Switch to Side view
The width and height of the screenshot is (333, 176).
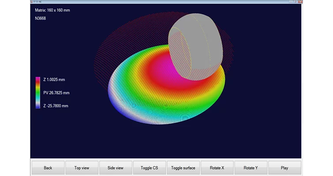click(x=116, y=168)
